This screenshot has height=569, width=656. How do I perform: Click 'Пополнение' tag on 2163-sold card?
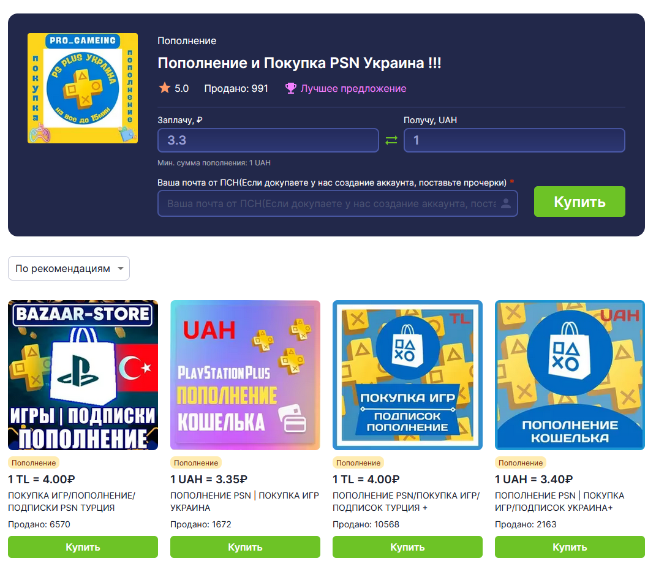[x=521, y=462]
